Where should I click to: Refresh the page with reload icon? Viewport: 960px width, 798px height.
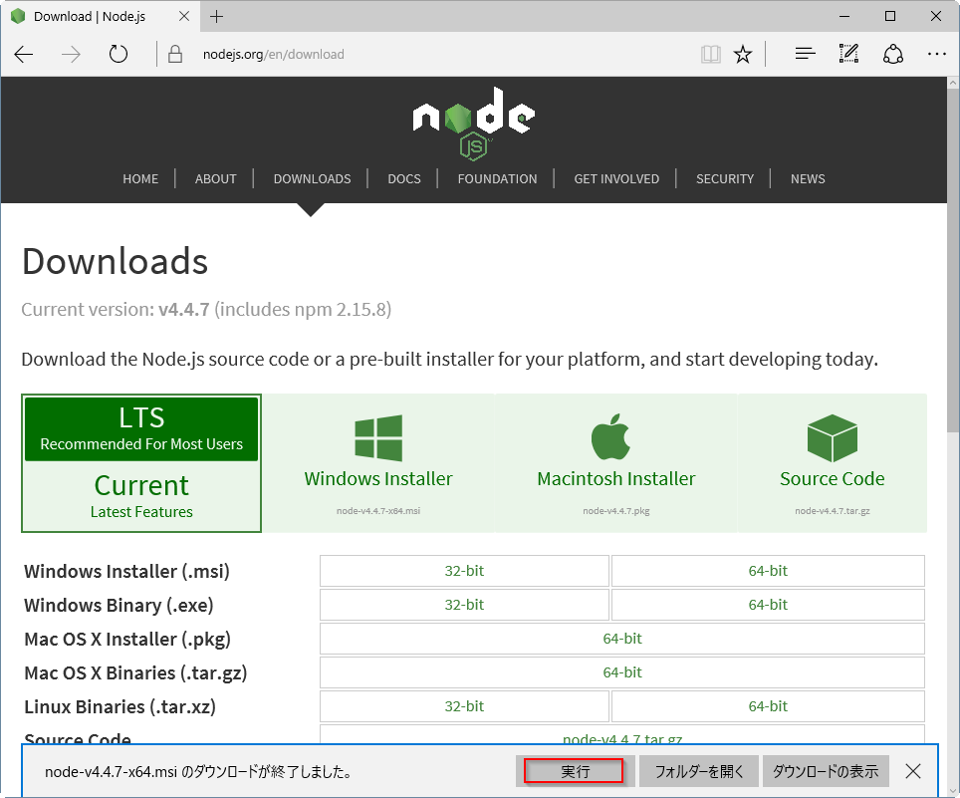point(119,55)
